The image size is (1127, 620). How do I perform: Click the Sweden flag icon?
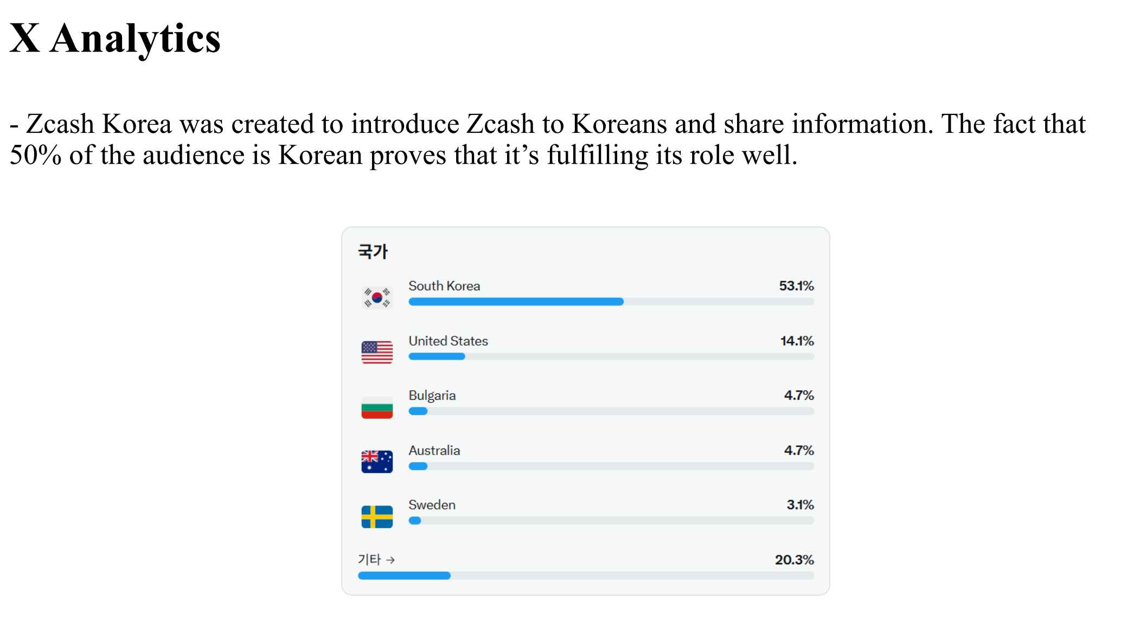tap(377, 517)
